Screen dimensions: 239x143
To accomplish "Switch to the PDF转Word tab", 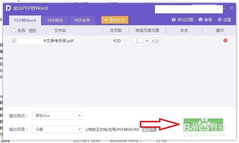I will click(25, 20).
